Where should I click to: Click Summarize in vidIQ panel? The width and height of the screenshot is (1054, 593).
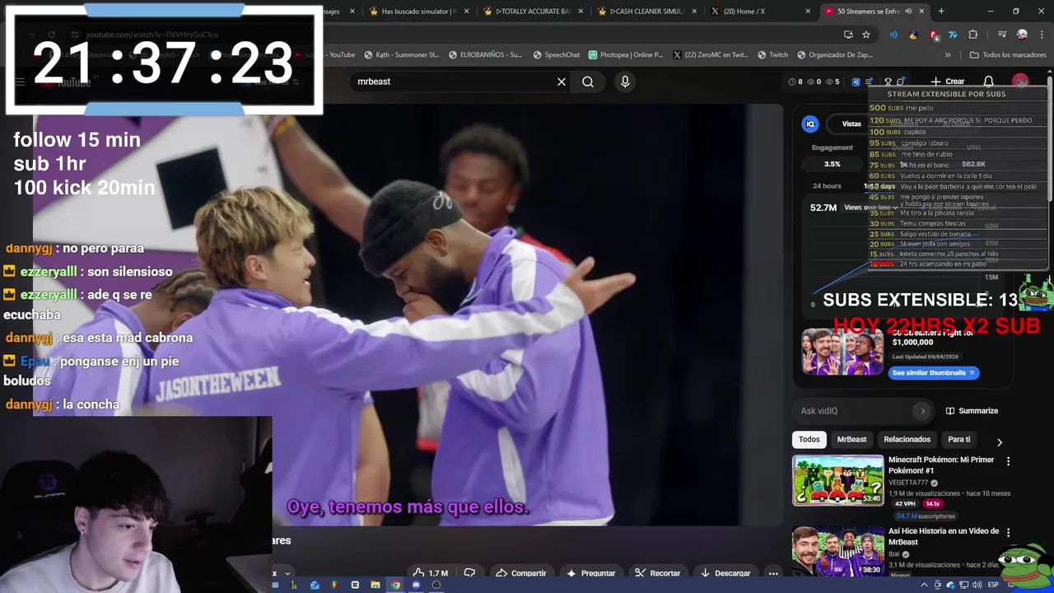972,411
